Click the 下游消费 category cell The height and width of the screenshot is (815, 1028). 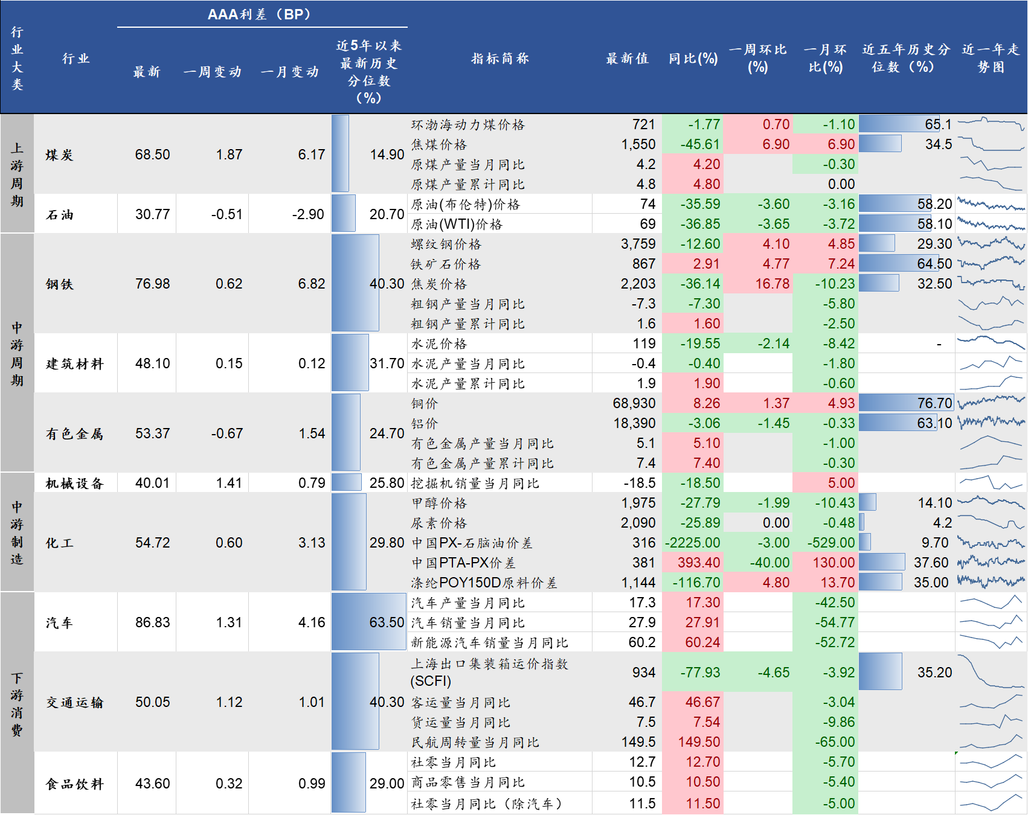pyautogui.click(x=17, y=704)
